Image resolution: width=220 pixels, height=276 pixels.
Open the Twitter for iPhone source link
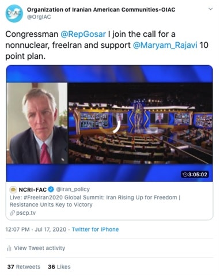click(x=95, y=229)
